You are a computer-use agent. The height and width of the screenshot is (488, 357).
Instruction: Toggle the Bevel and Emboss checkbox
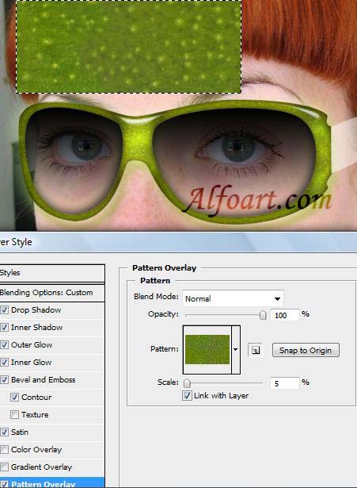coord(4,380)
